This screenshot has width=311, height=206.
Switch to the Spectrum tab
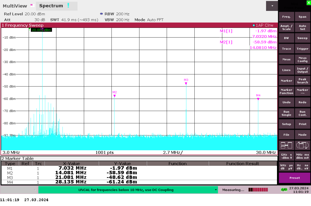pyautogui.click(x=56, y=6)
